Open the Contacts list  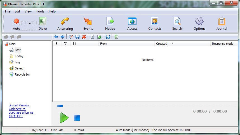tap(155, 24)
